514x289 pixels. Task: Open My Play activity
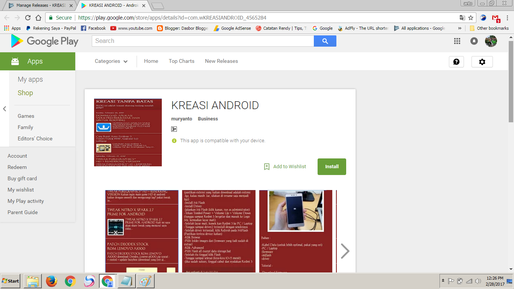(x=26, y=201)
